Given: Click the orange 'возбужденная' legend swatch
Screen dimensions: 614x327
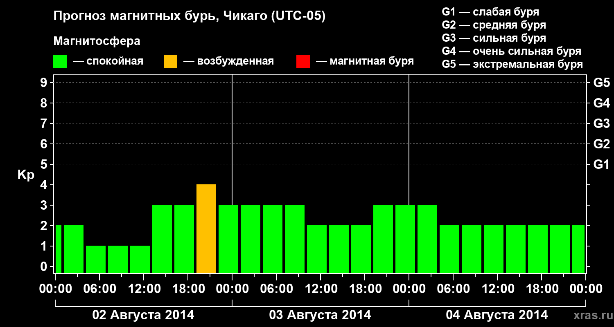Looking at the screenshot, I should [170, 62].
